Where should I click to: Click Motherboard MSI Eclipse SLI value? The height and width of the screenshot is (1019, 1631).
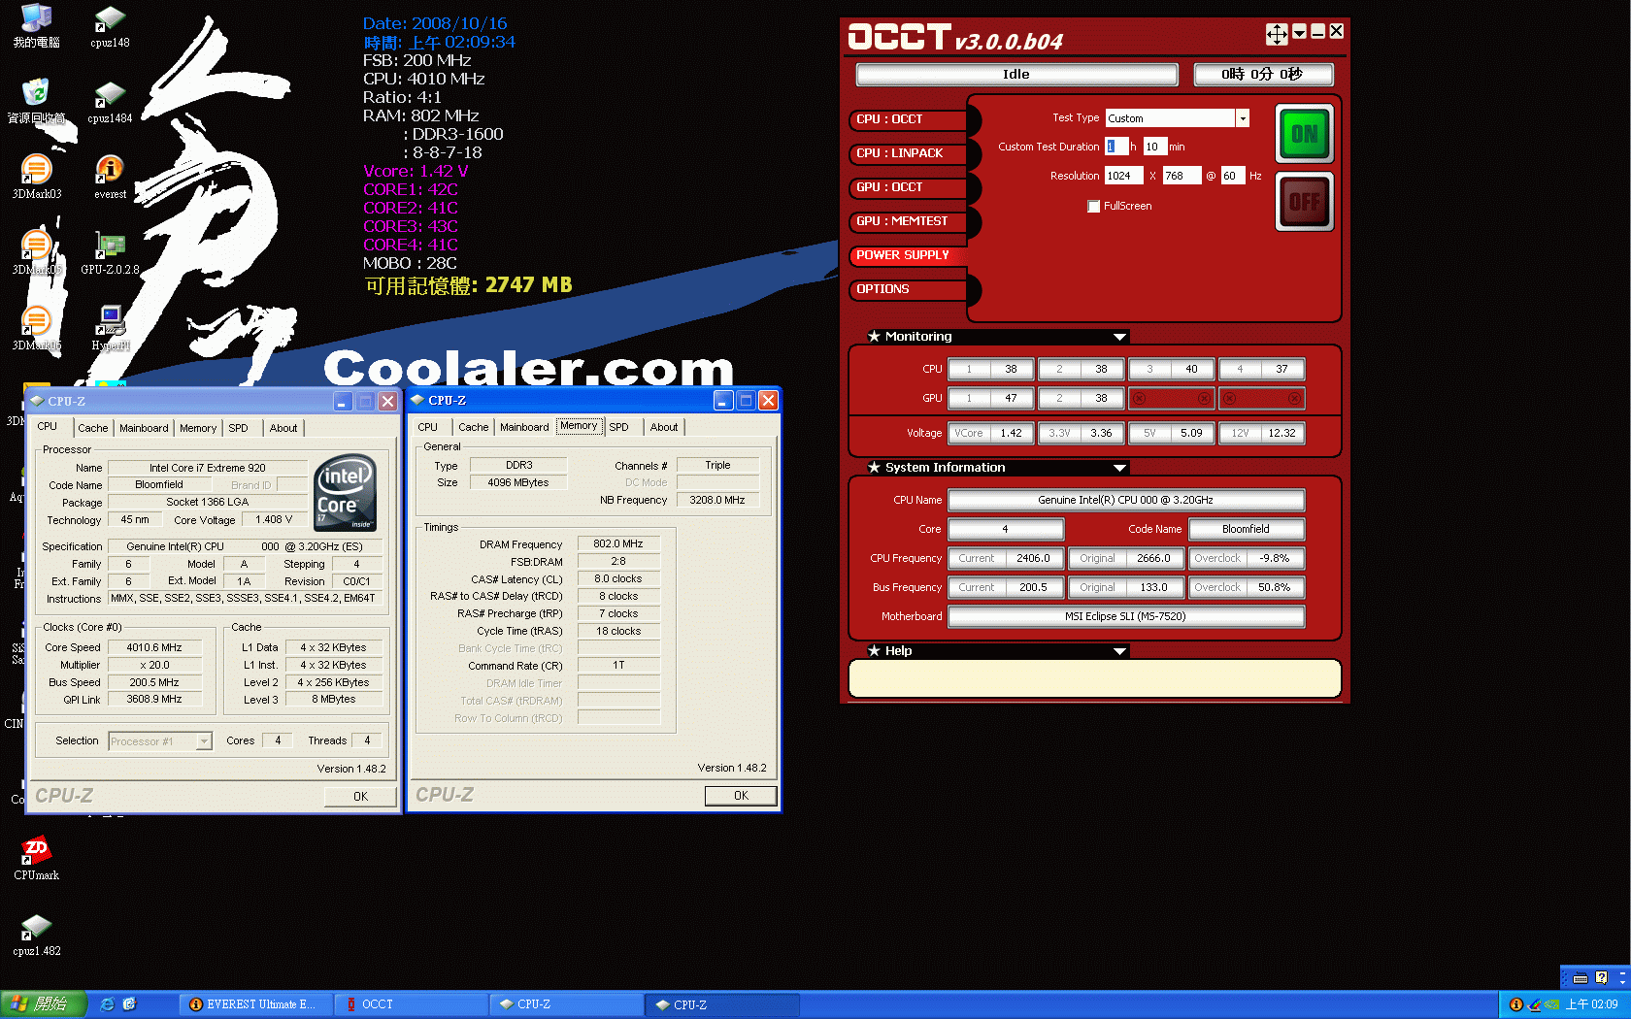(1126, 617)
